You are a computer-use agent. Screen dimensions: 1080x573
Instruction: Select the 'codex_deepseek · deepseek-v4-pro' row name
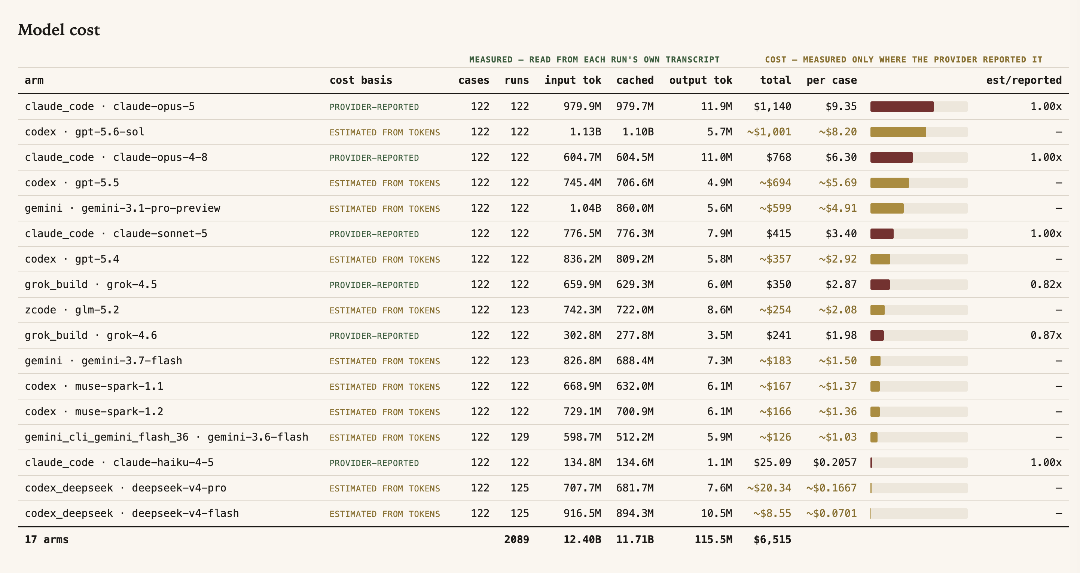pyautogui.click(x=125, y=488)
